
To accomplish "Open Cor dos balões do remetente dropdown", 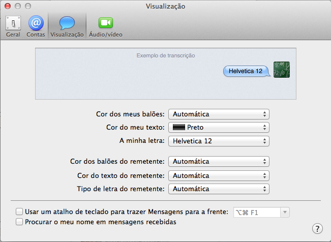I will point(219,162).
